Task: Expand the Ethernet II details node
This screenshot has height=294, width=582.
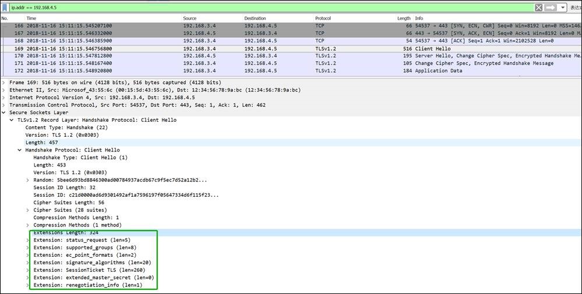Action: tap(3, 90)
